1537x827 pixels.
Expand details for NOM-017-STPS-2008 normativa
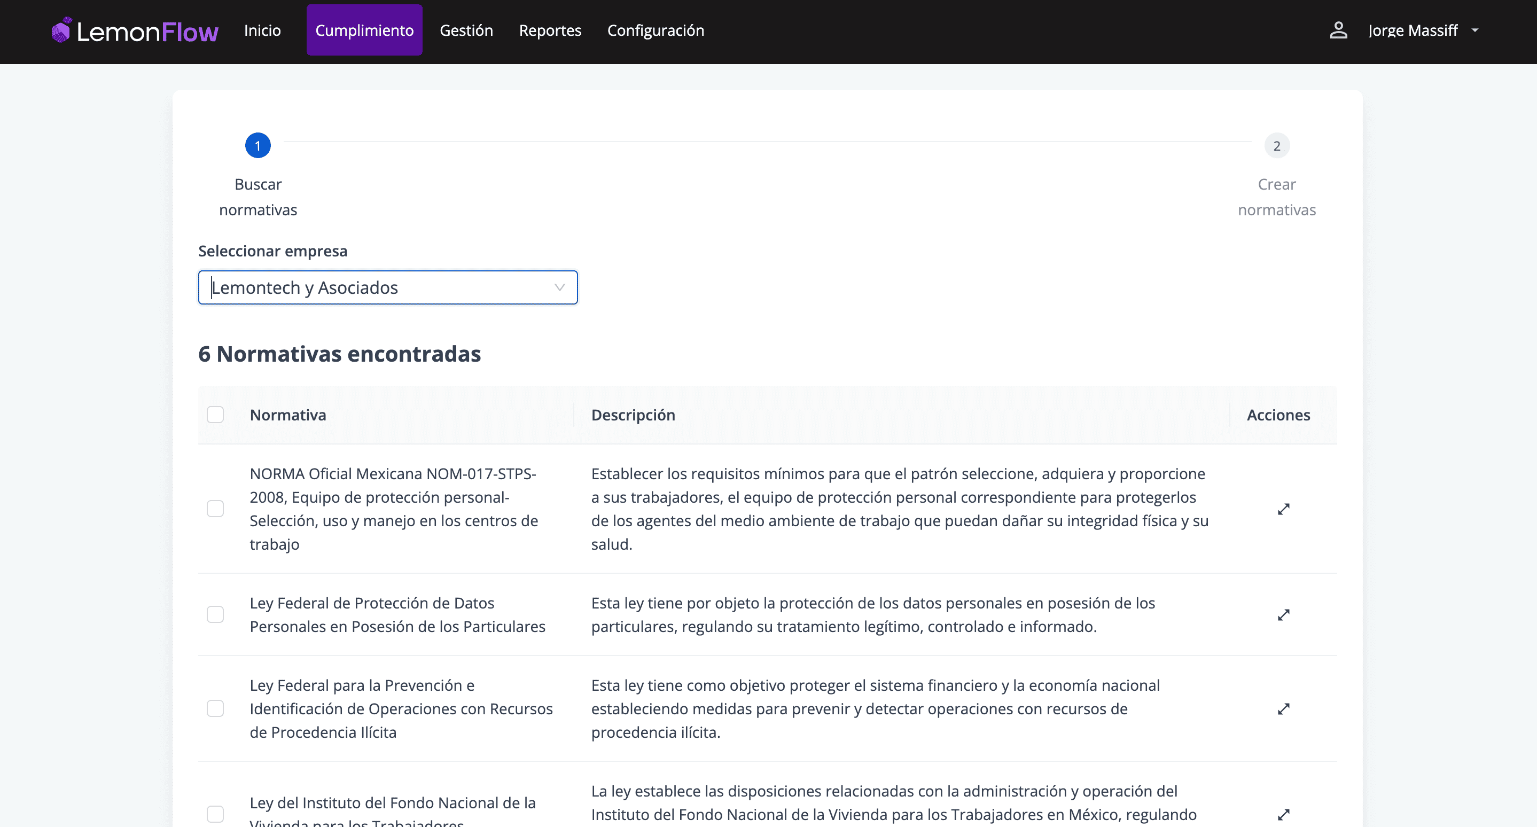click(x=1283, y=509)
